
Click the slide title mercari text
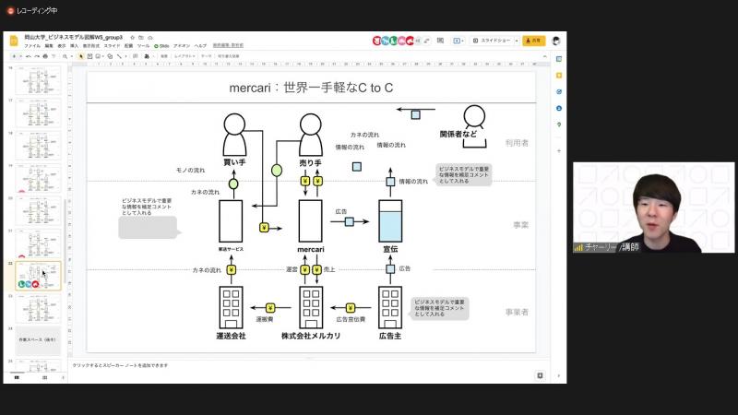311,88
